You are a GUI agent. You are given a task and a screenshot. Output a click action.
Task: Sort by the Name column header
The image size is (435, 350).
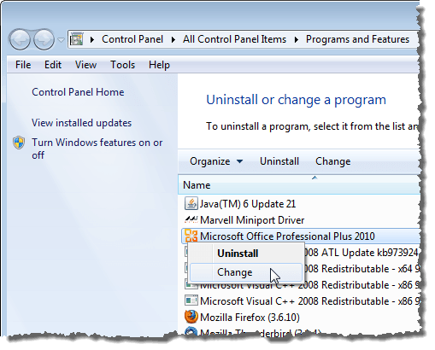[x=299, y=185]
